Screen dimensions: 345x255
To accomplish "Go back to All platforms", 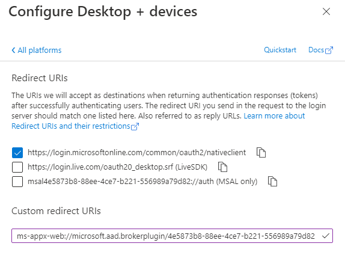I will click(37, 50).
